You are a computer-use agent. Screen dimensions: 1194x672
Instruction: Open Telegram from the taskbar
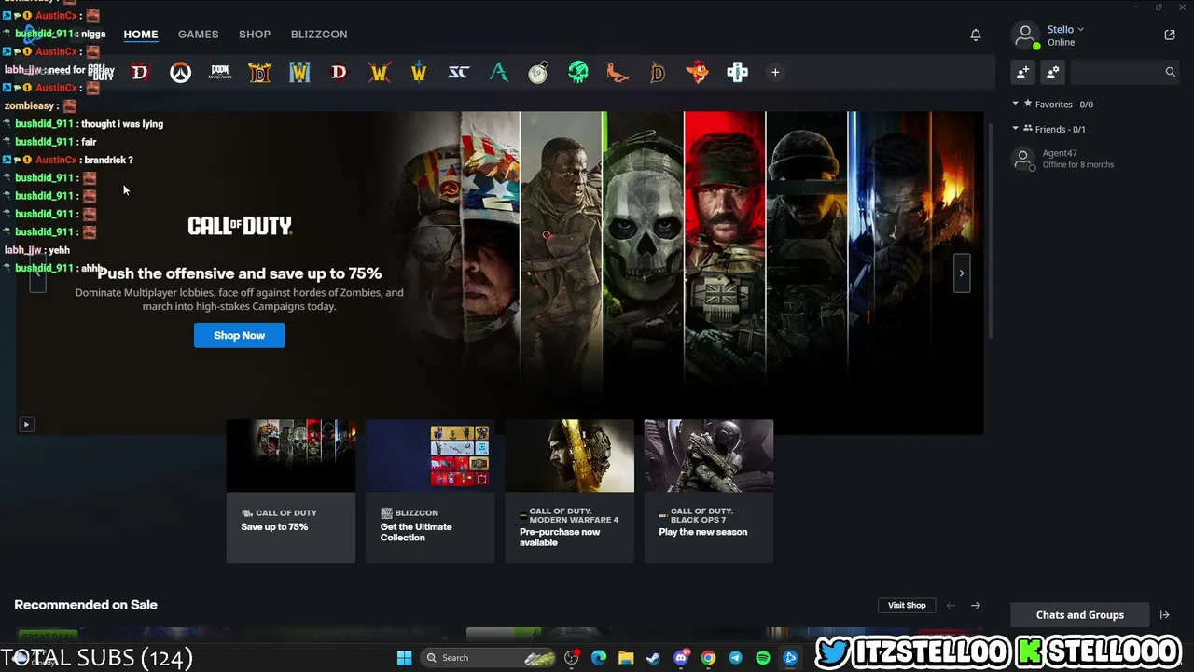(x=735, y=658)
